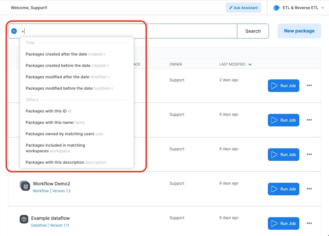Screen dimensions: 329x236
Task: Click '2 days ago' last modified value
Action: pos(229,80)
